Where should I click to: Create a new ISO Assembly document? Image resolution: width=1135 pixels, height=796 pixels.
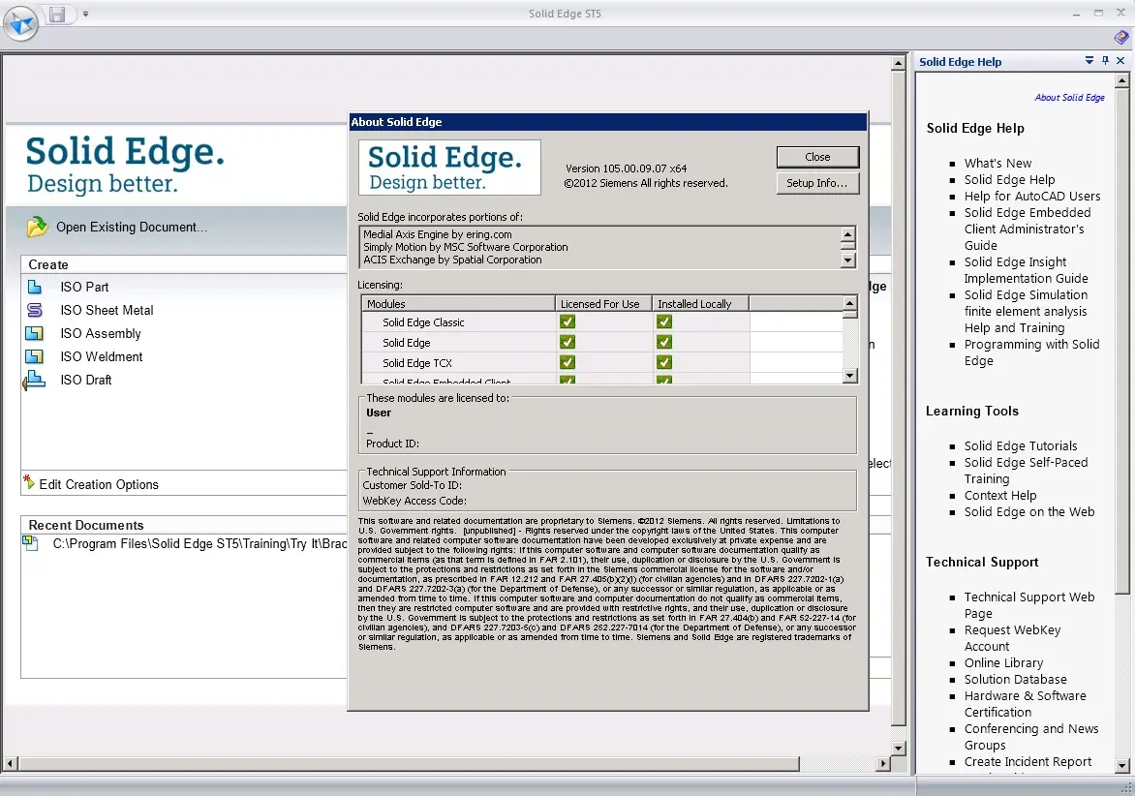coord(101,333)
